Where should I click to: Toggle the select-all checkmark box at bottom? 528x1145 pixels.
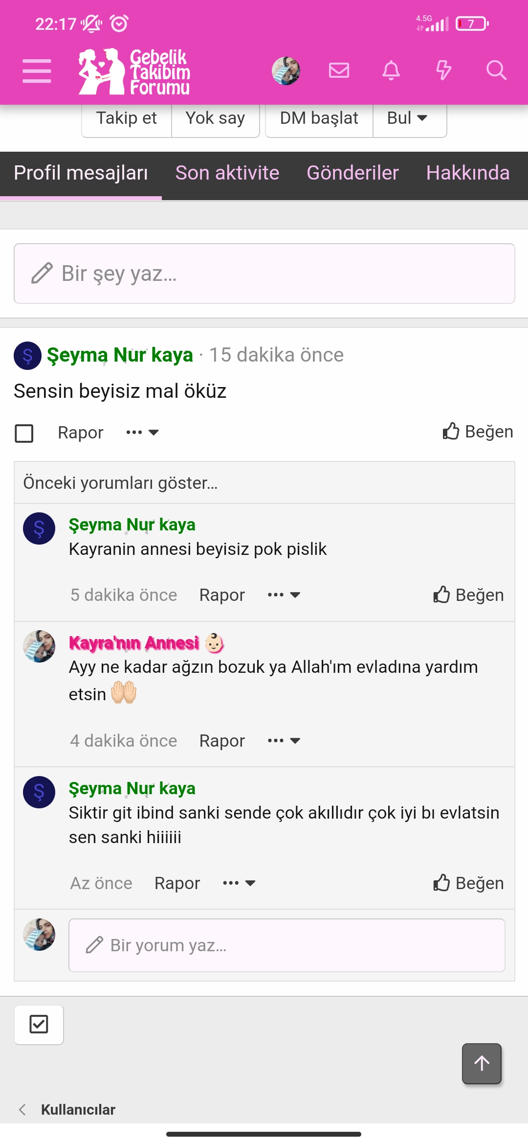pyautogui.click(x=39, y=1025)
